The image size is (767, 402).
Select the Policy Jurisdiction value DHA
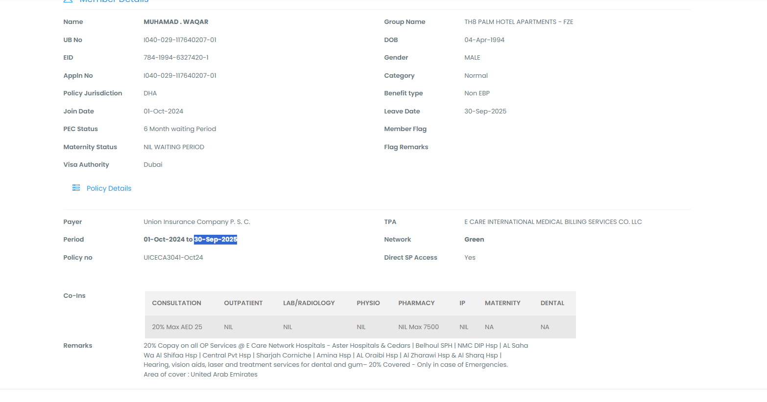(x=150, y=93)
